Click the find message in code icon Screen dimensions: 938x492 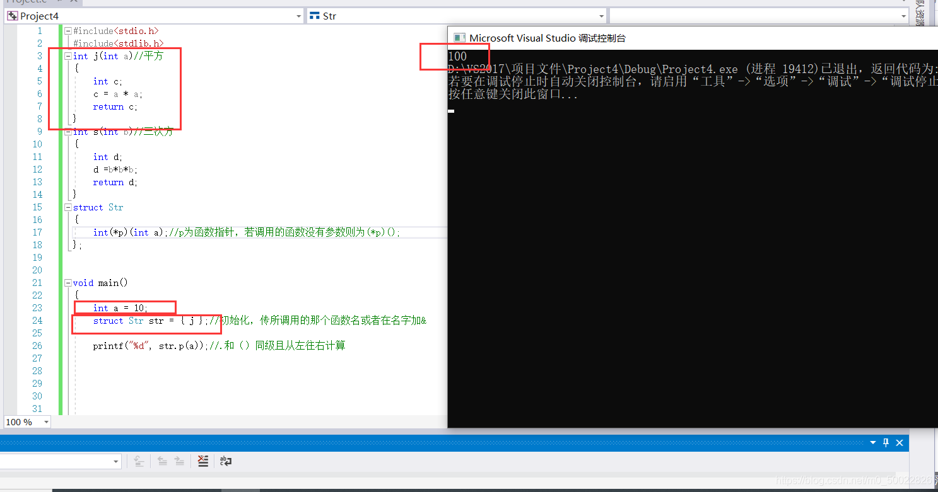tap(139, 461)
